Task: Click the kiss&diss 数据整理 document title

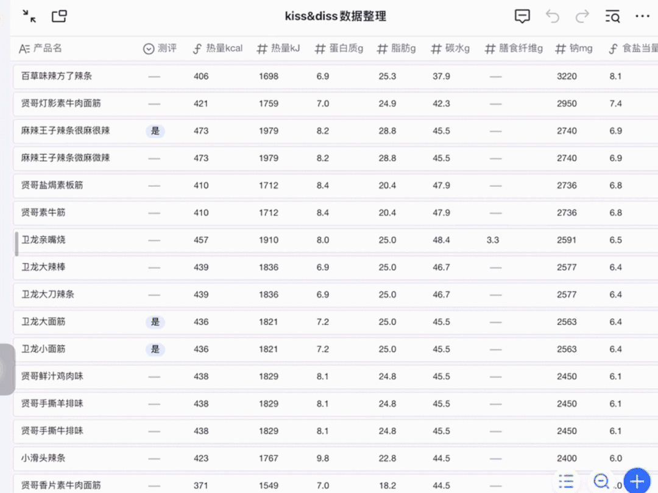Action: 335,16
